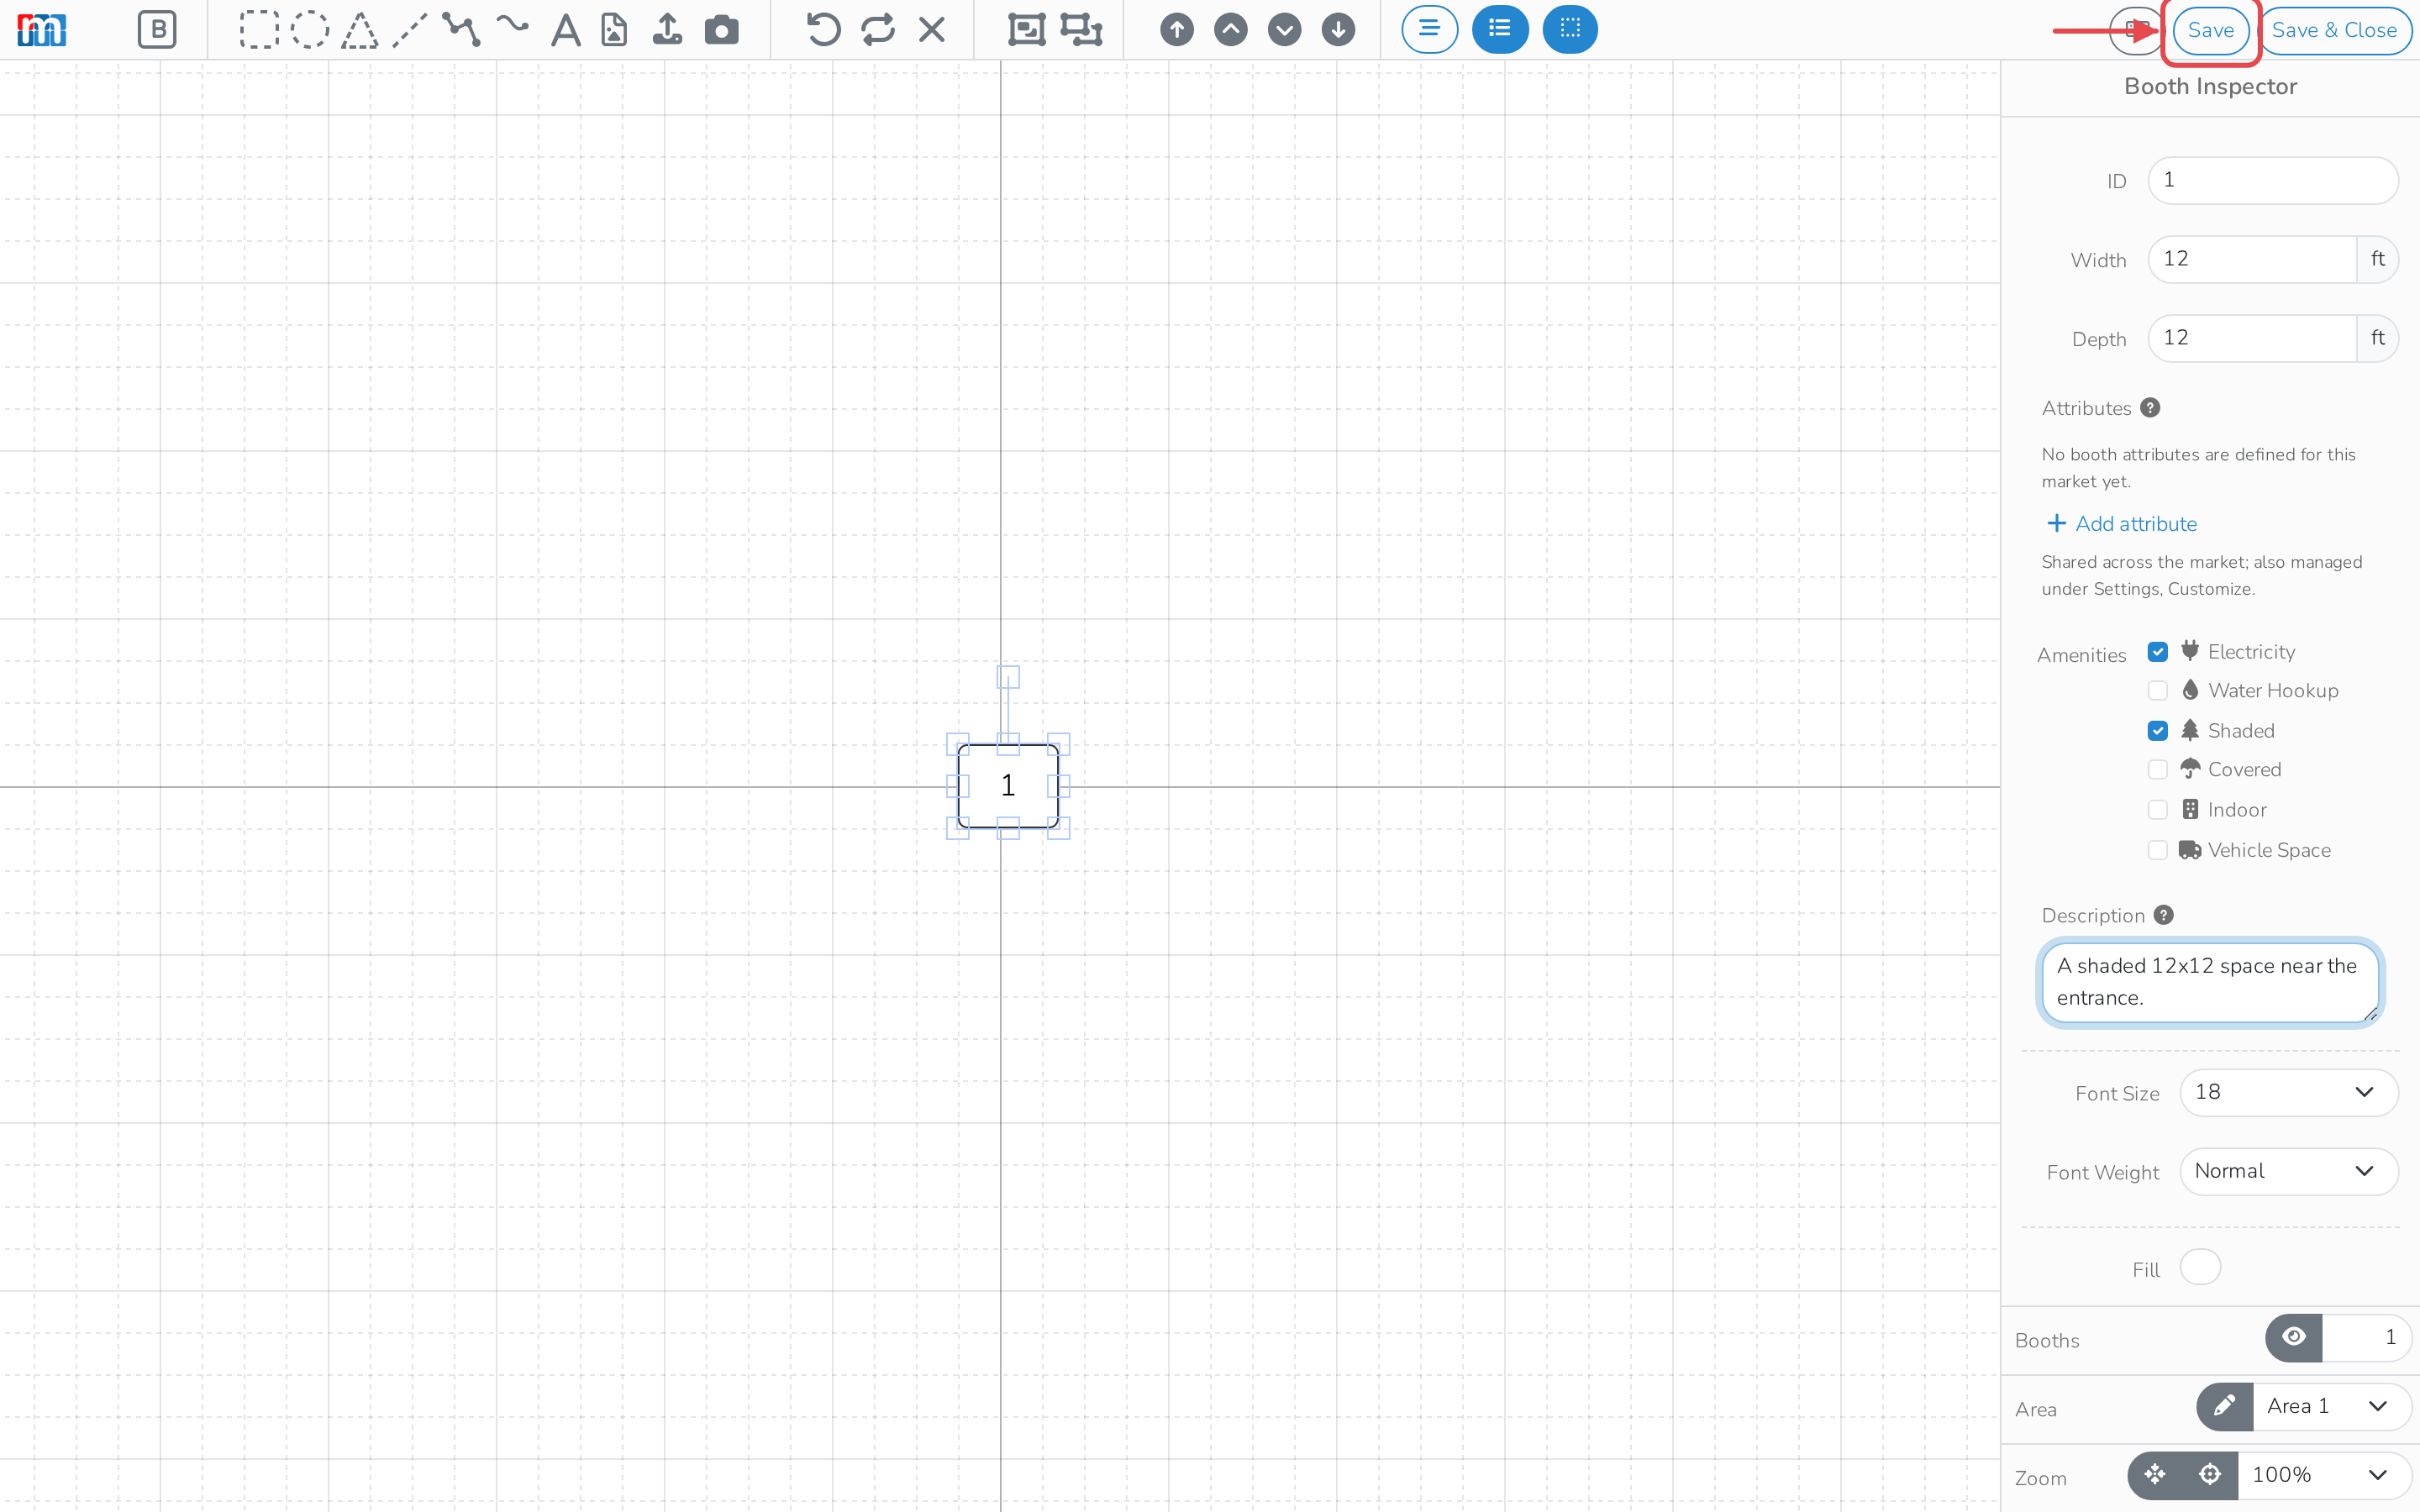Click the rotation handle above booth 1
Screen dimensions: 2420x1512
click(x=1008, y=677)
